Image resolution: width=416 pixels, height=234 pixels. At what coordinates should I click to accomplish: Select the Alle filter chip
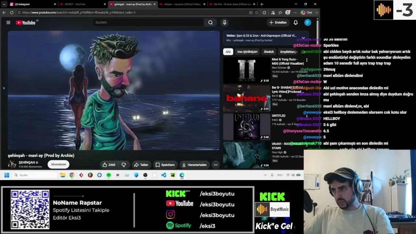pyautogui.click(x=228, y=52)
